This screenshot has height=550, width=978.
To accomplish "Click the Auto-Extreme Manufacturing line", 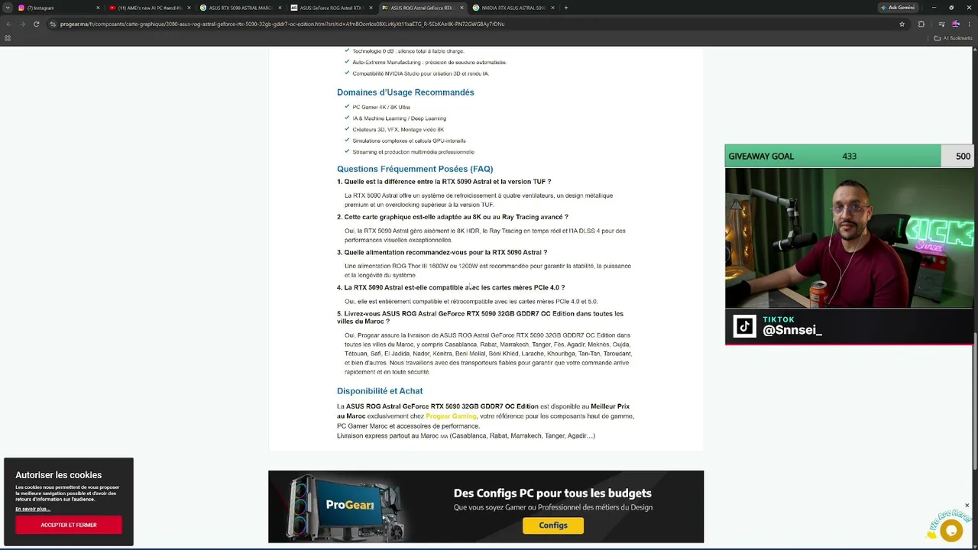I will coord(429,62).
